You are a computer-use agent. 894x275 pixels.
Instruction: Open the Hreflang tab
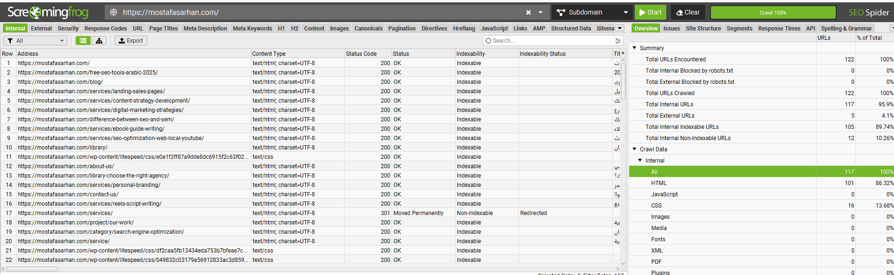(464, 29)
